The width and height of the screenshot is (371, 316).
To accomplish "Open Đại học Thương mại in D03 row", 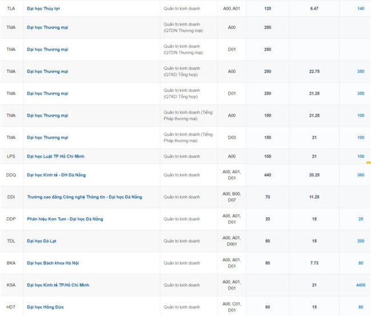I will tap(47, 137).
